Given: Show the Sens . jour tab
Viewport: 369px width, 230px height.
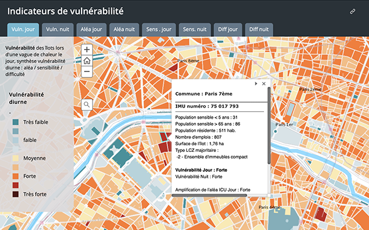Looking at the screenshot, I should tap(159, 30).
